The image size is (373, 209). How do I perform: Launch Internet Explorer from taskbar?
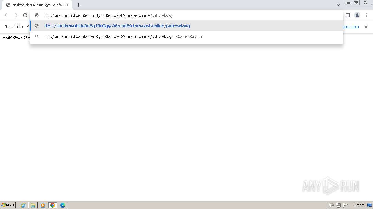click(x=23, y=205)
